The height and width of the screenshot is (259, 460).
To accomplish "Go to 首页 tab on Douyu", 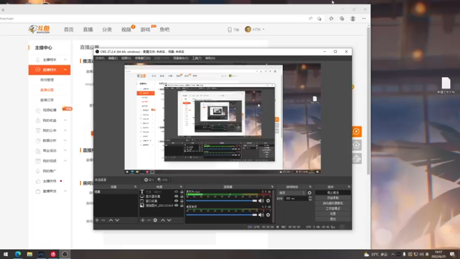I will coord(68,29).
